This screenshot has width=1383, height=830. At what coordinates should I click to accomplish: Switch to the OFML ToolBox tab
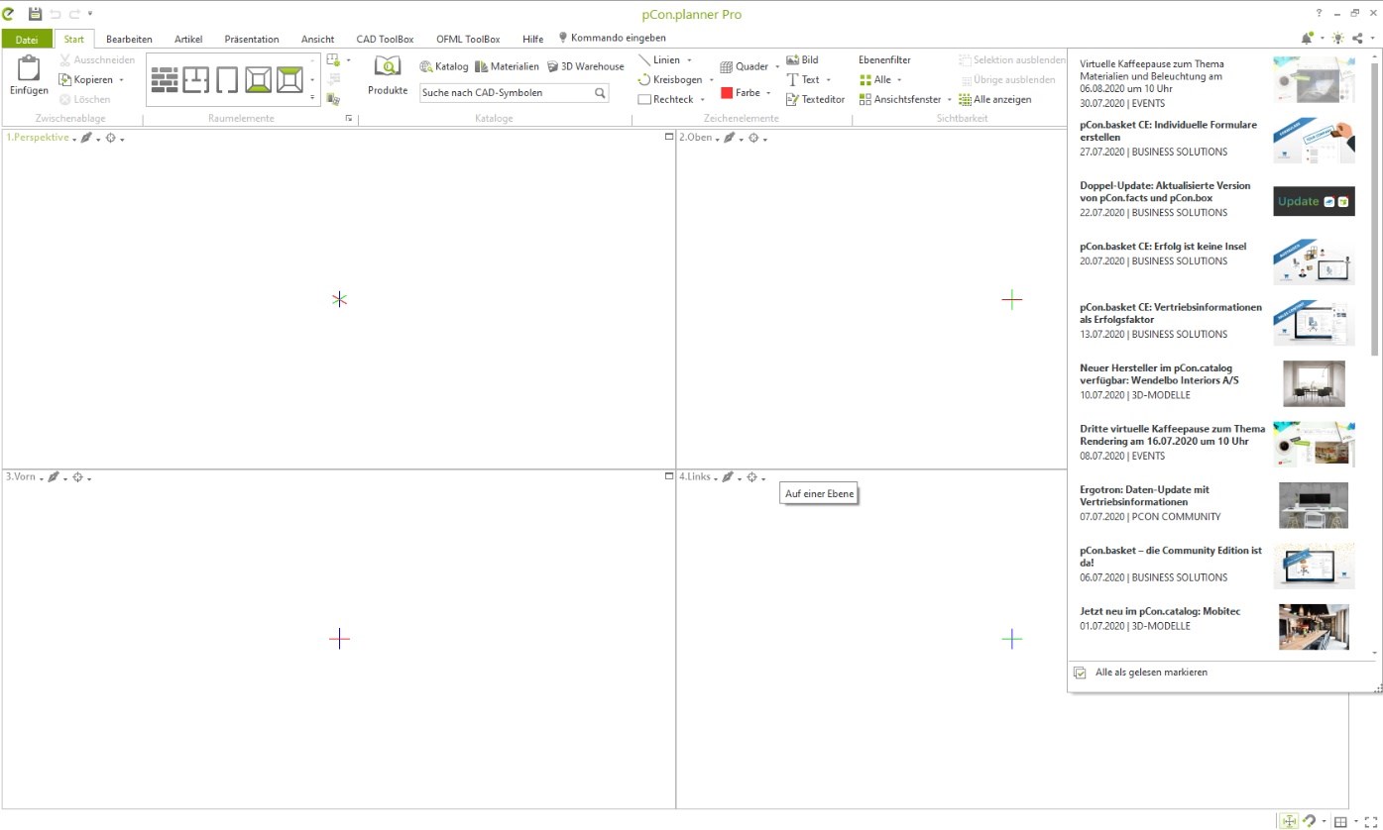coord(468,39)
